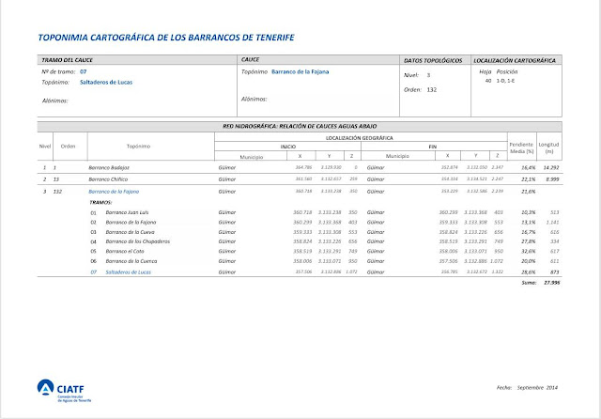The image size is (601, 419).
Task: Click tramo 01 'Barranco Juan Luis'
Action: click(128, 212)
